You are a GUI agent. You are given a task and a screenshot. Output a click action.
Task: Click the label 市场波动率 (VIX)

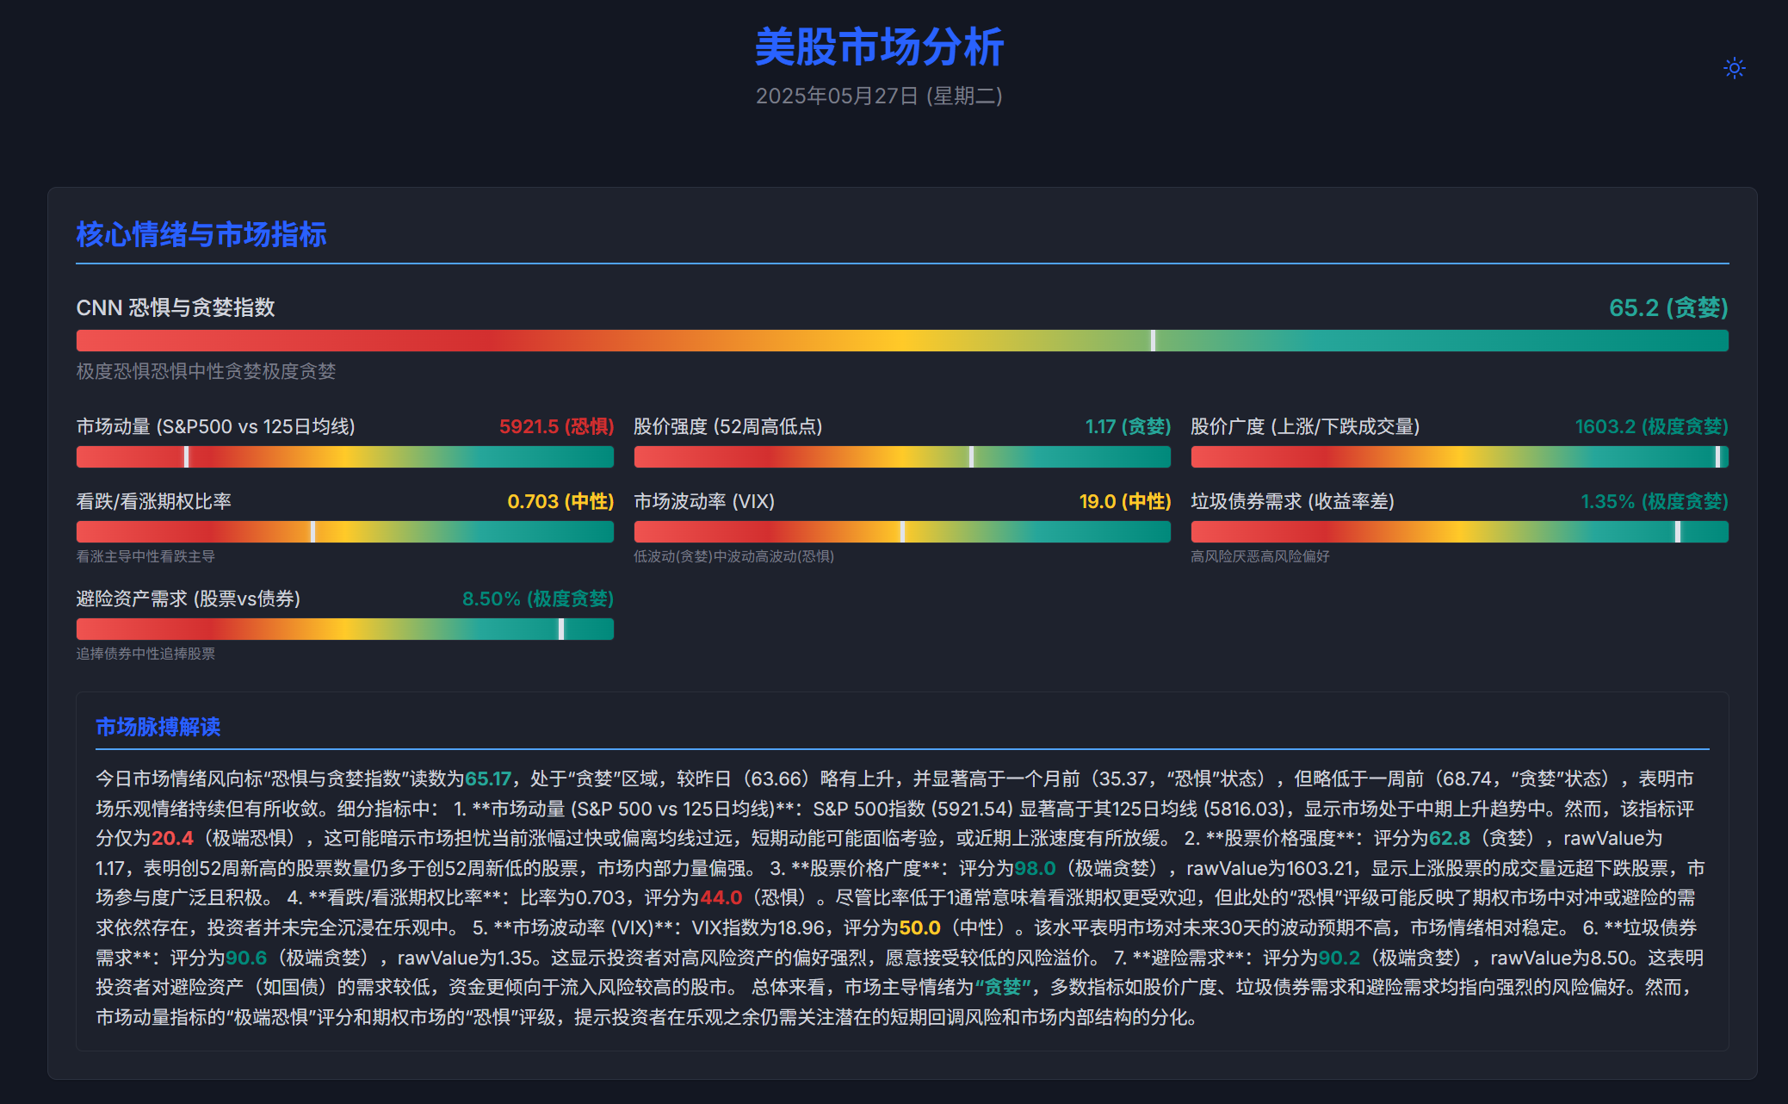(704, 501)
